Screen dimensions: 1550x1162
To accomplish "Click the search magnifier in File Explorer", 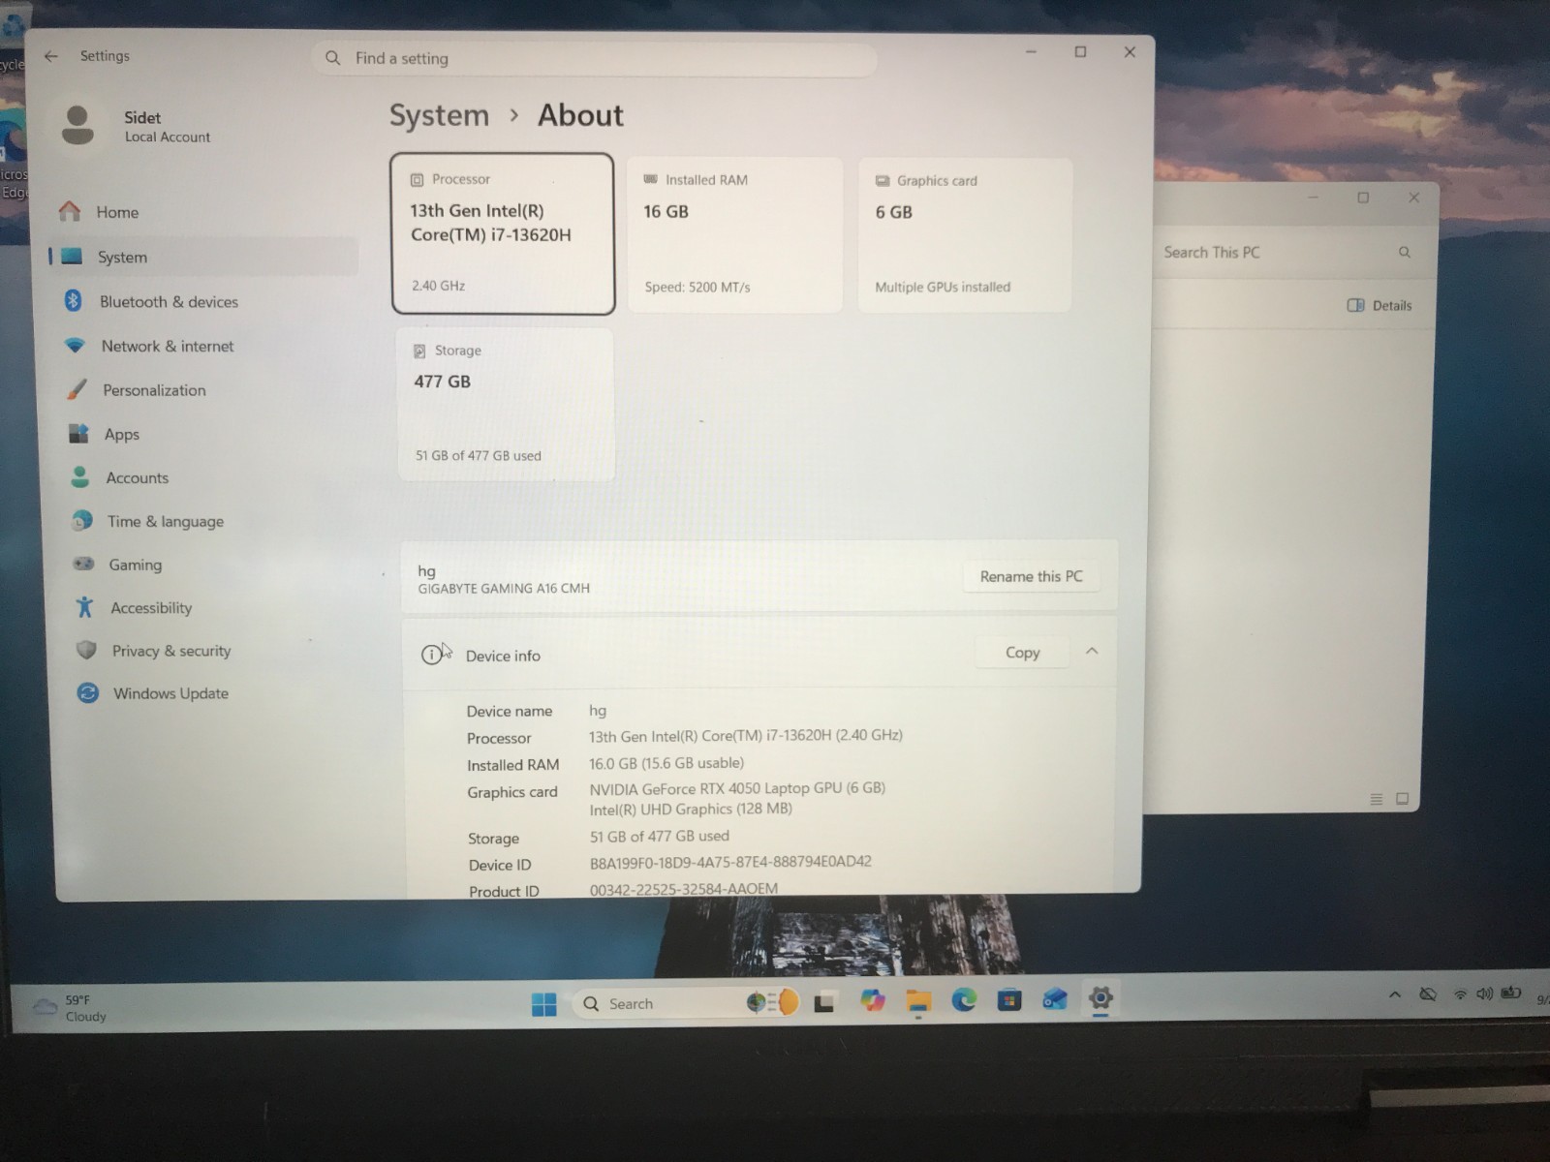I will (x=1404, y=253).
